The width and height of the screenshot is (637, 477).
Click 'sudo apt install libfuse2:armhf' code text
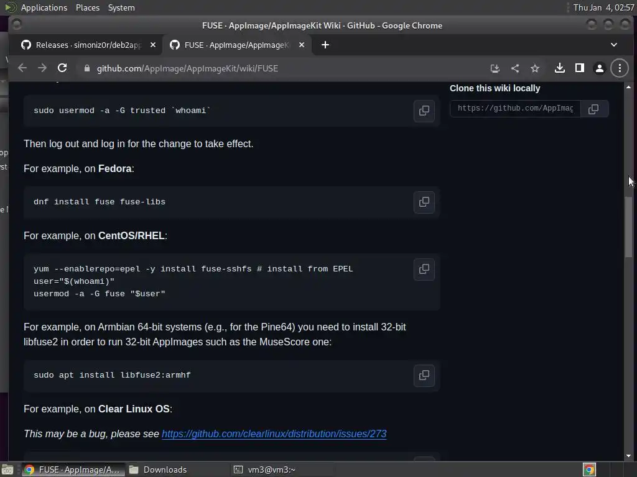[x=112, y=375]
